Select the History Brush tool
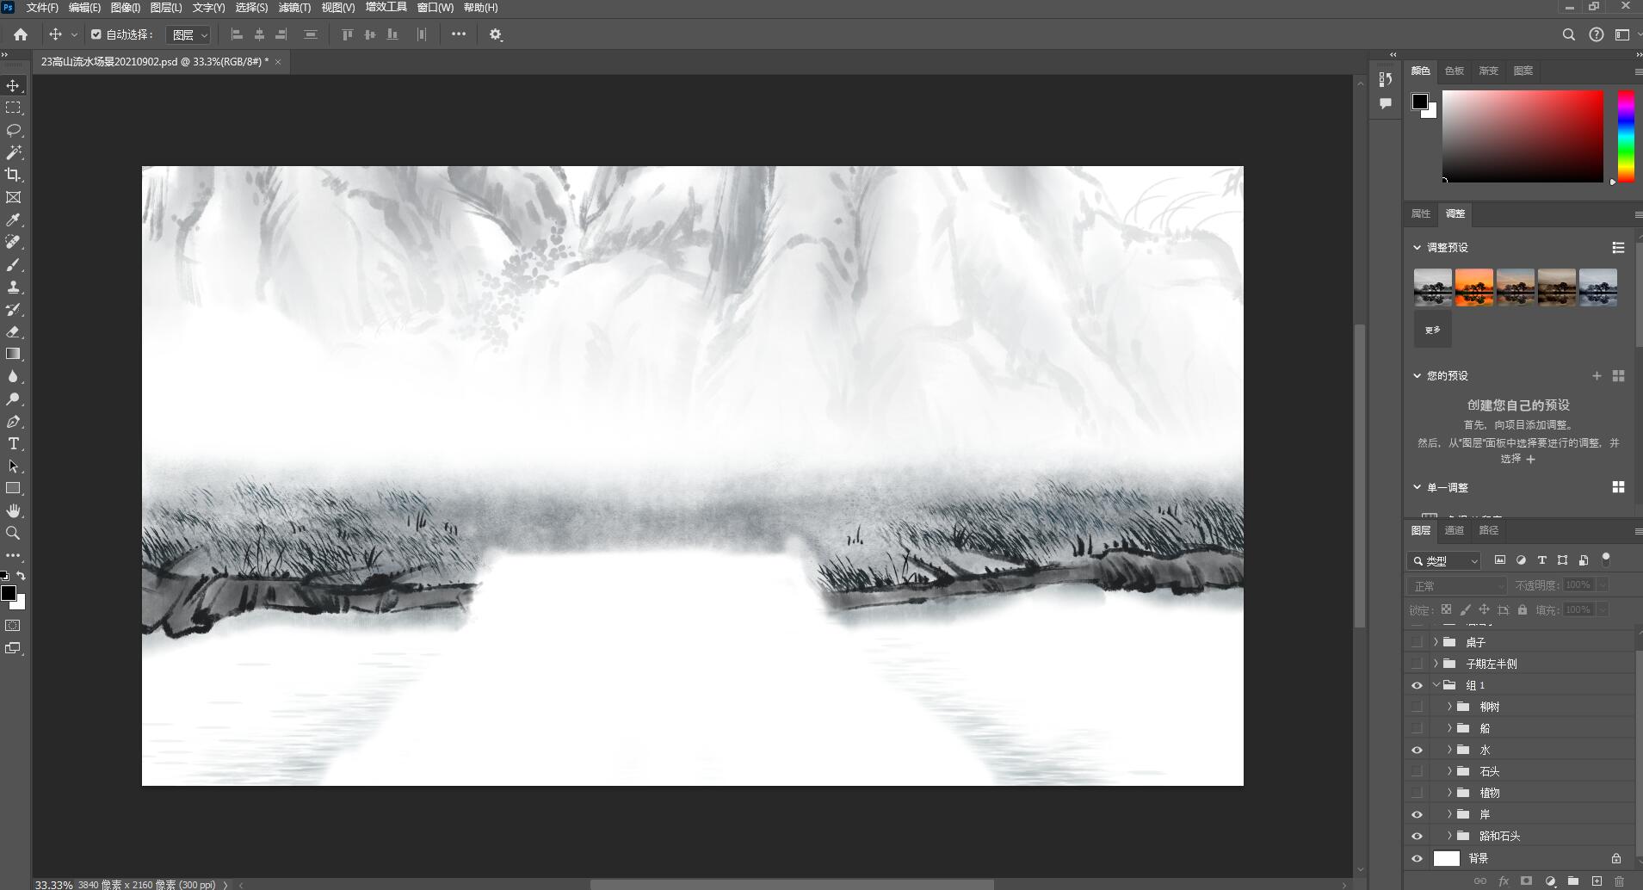Viewport: 1643px width, 890px height. pos(13,310)
